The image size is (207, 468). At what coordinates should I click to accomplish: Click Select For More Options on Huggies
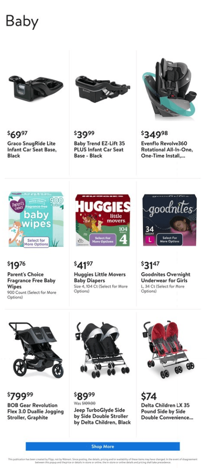pos(102,239)
